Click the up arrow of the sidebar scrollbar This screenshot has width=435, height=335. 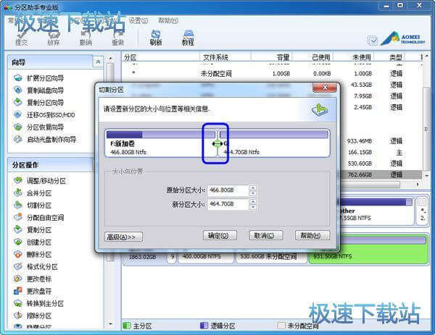click(x=110, y=58)
